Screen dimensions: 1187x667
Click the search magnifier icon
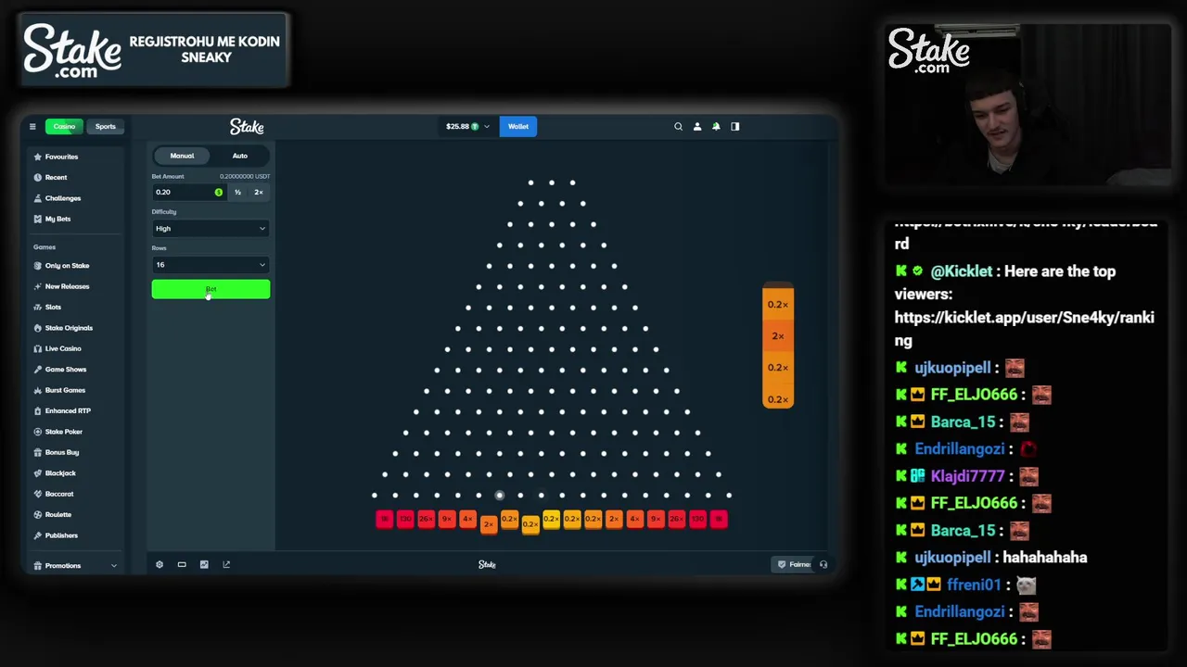click(678, 126)
